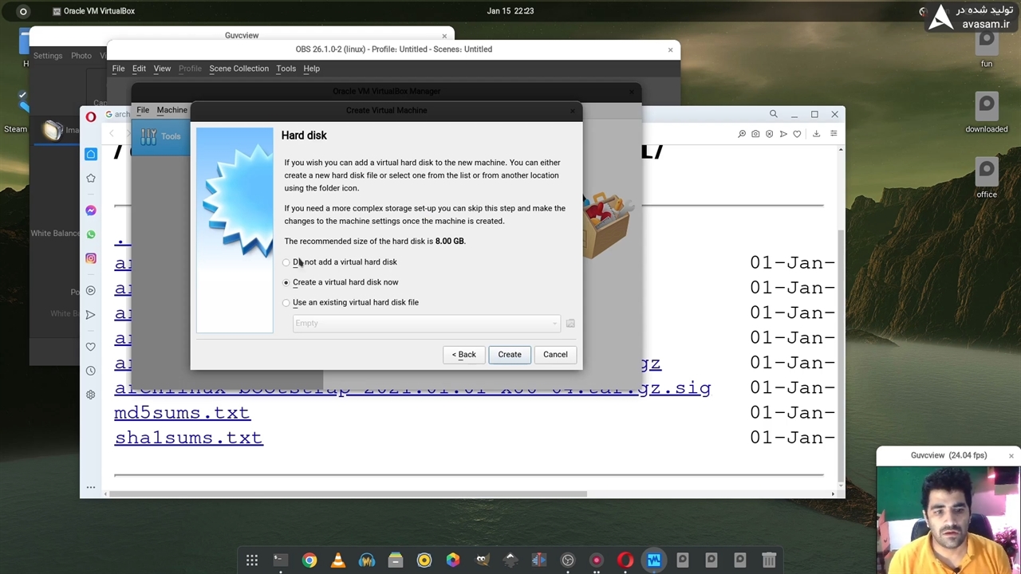Open Messenger in the Opera sidebar
The width and height of the screenshot is (1021, 574).
91,210
